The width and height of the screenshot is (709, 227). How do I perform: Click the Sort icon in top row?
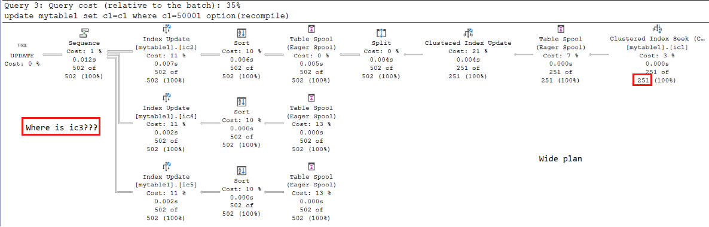pos(242,32)
